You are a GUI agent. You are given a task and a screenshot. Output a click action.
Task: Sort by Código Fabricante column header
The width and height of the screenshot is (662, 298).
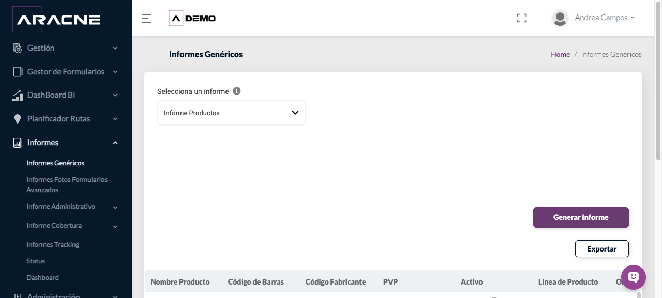336,282
